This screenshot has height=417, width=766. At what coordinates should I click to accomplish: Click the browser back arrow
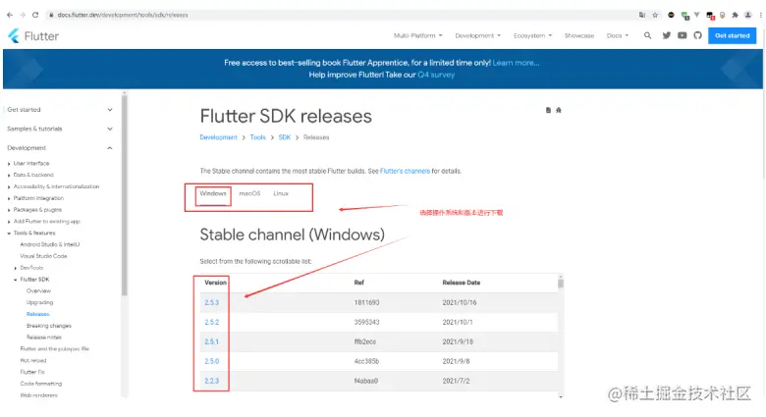[10, 15]
